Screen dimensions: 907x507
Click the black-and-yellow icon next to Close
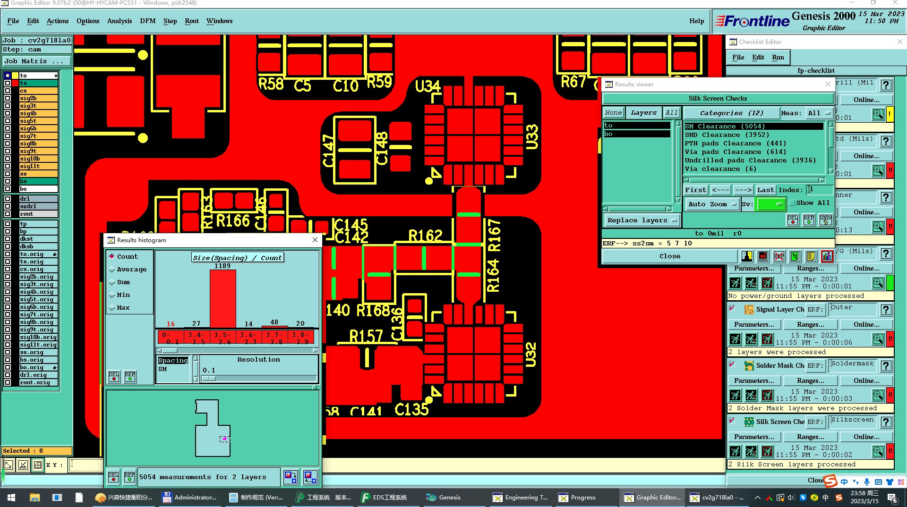[x=747, y=256]
